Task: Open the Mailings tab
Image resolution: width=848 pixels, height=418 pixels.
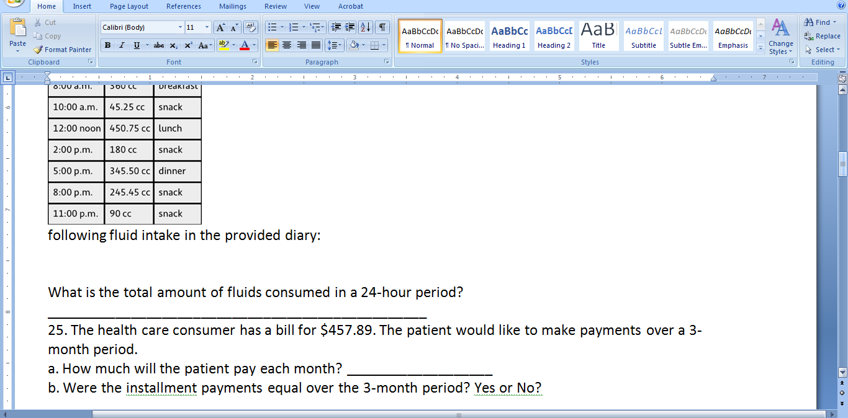Action: pyautogui.click(x=233, y=6)
